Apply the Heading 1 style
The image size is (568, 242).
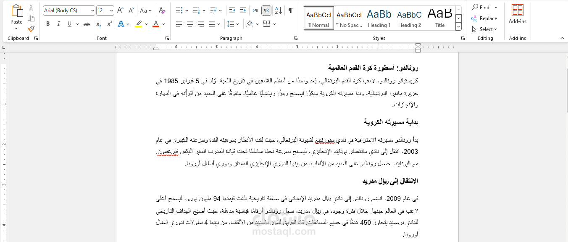(379, 18)
